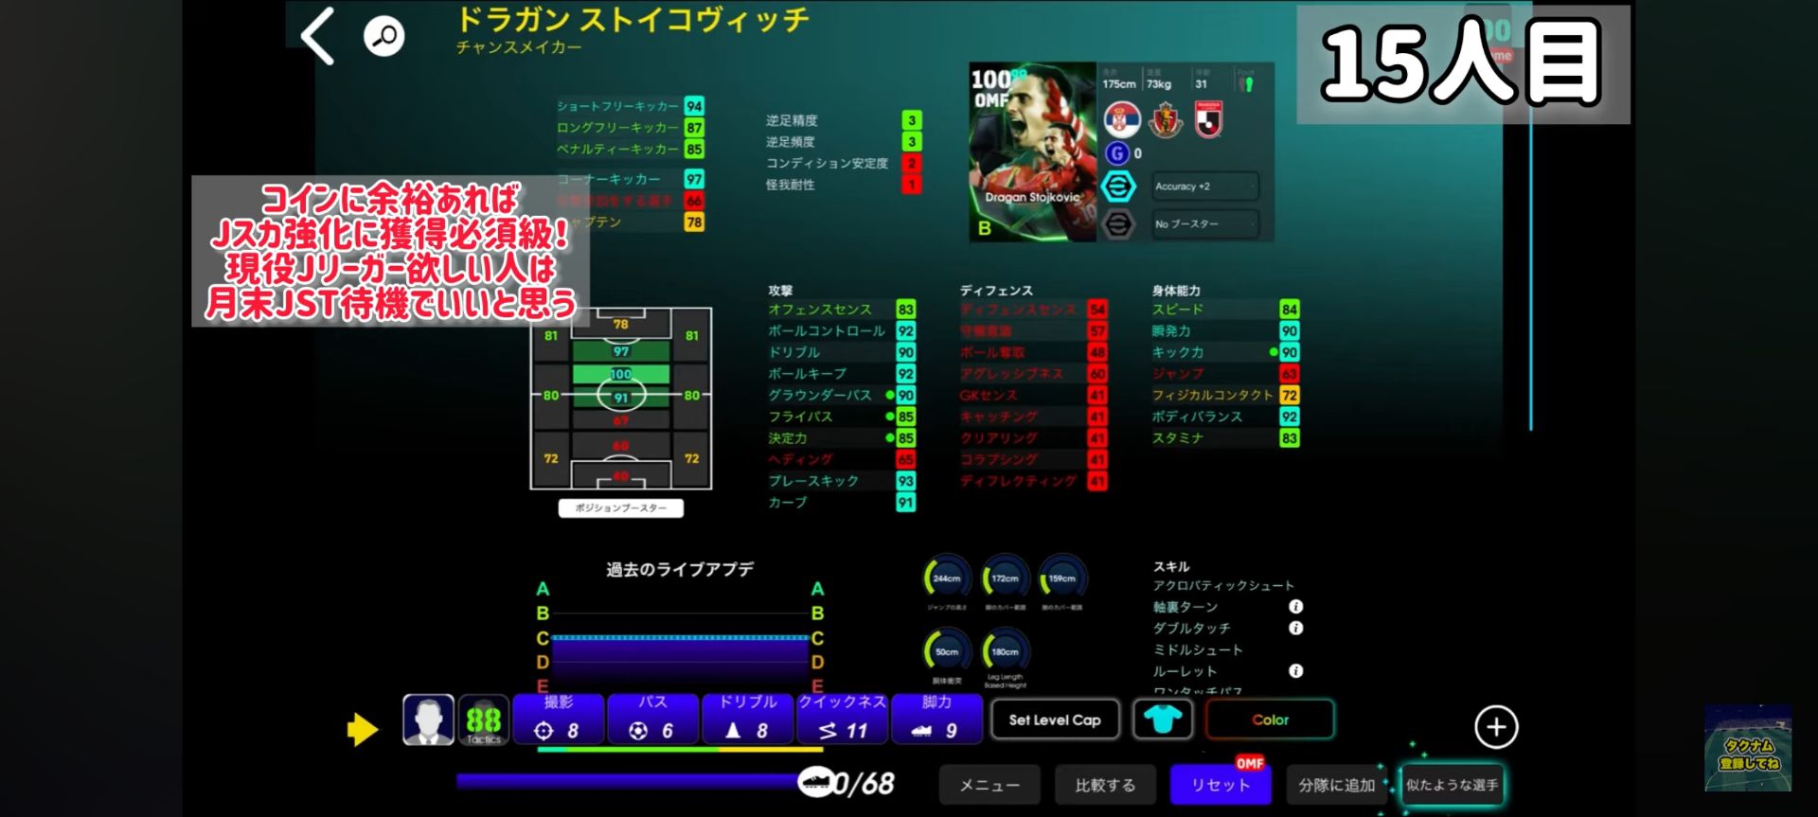This screenshot has width=1818, height=817.
Task: Tap the Nagoya Grampus club crest
Action: coord(1166,120)
